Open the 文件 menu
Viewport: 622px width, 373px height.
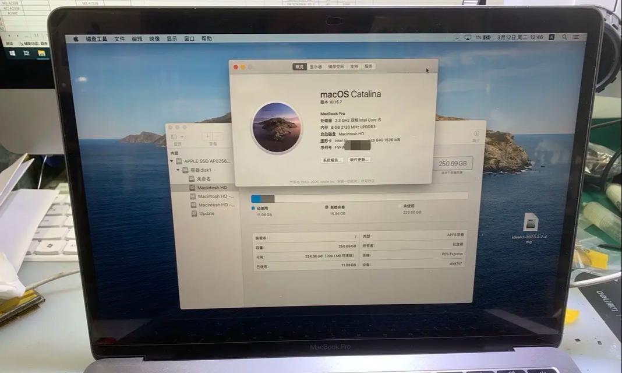point(119,39)
